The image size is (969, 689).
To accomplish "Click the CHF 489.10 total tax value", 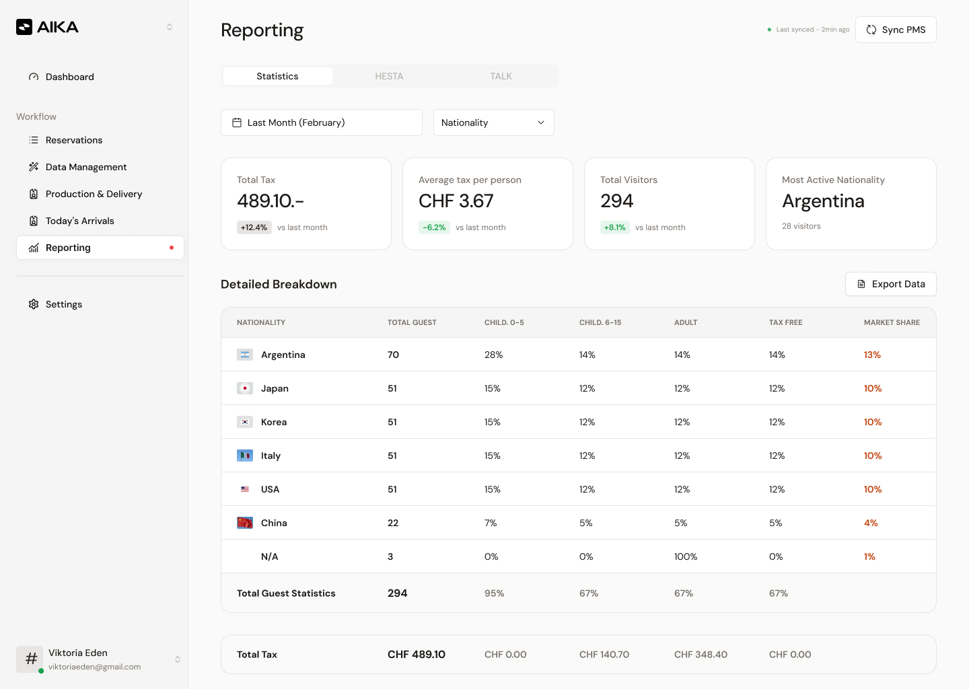I will [417, 654].
